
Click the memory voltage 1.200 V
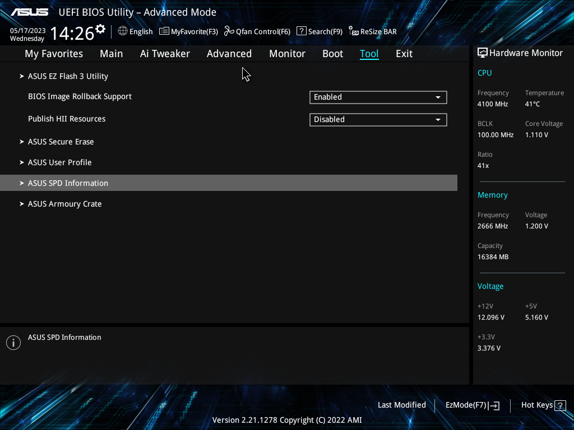pyautogui.click(x=536, y=226)
